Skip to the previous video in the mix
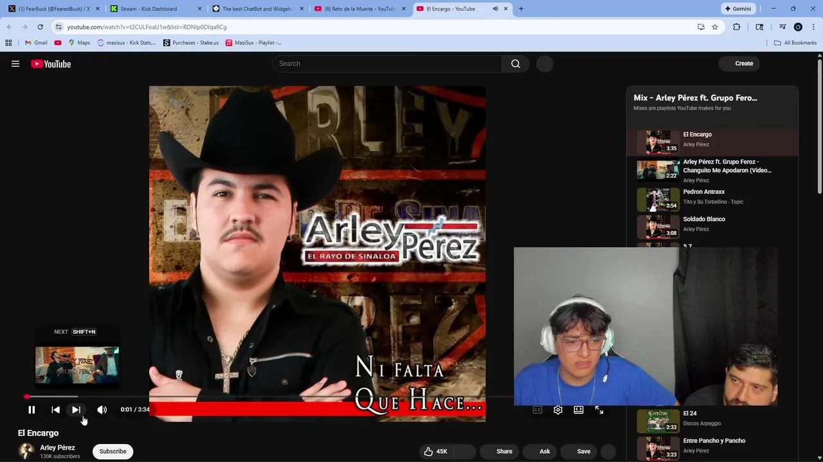 pos(55,409)
